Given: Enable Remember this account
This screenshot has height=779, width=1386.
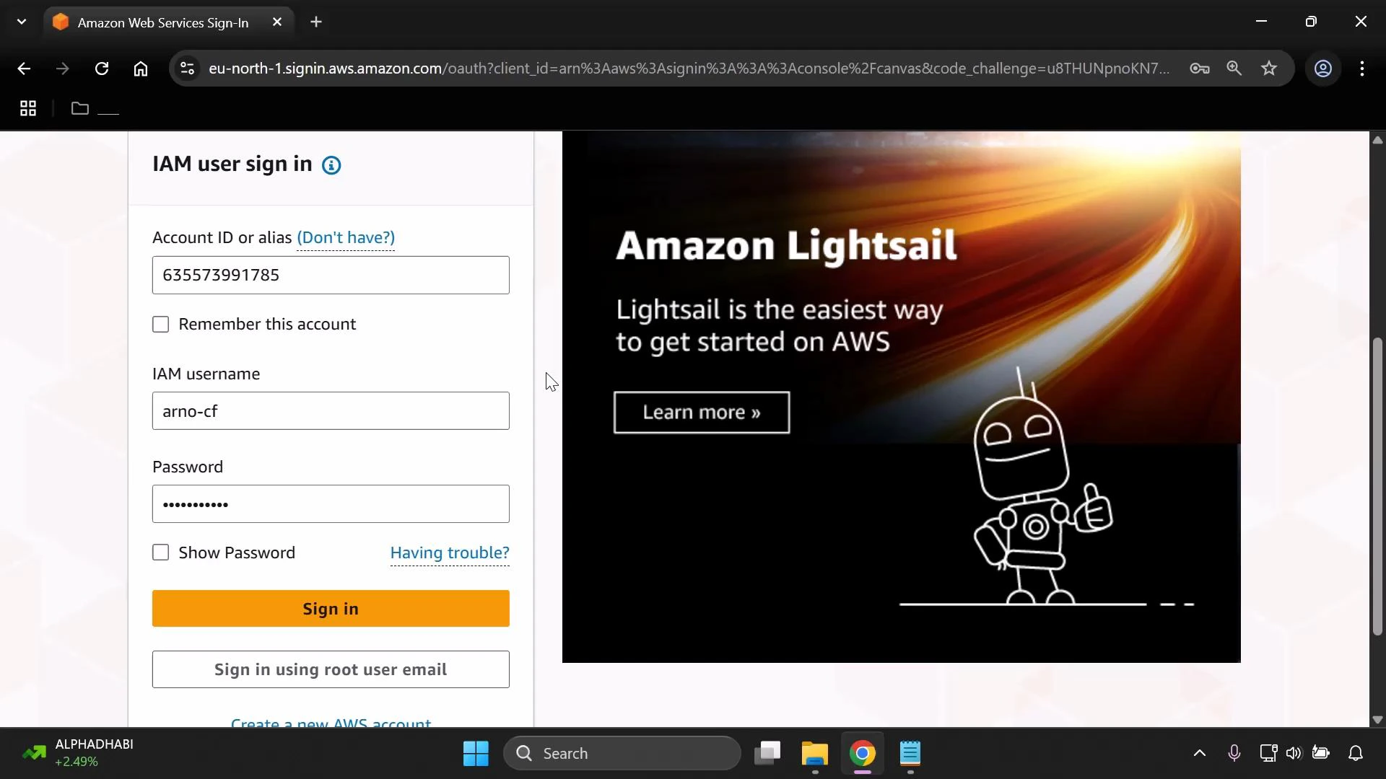Looking at the screenshot, I should 161,325.
